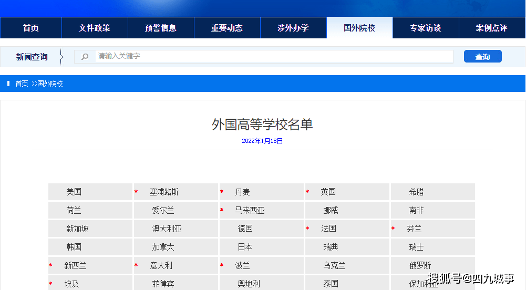Viewport: 526px width, 290px height.
Task: Switch to the 预警信息 tab
Action: click(x=161, y=28)
